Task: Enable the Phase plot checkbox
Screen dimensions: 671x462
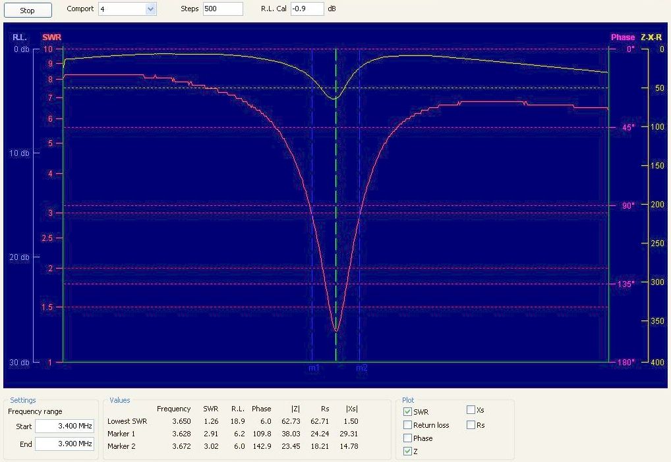Action: 407,438
